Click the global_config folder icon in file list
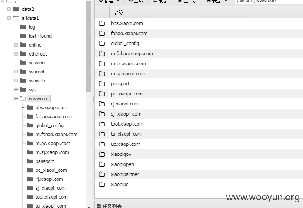 point(102,44)
